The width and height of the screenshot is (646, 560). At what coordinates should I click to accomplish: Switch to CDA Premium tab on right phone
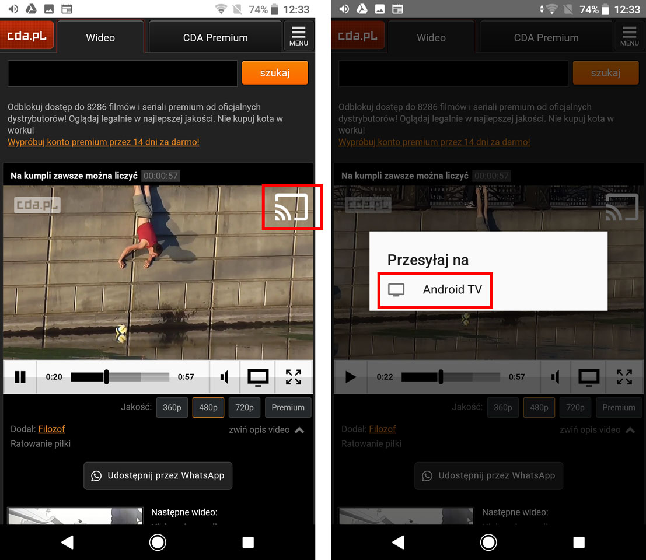click(x=546, y=37)
